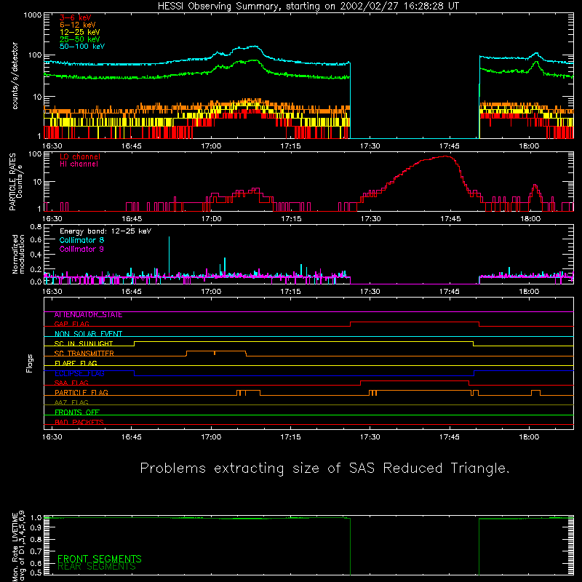Click the raised SC_TRANSMITTER segment
582x582 pixels.
click(x=216, y=351)
